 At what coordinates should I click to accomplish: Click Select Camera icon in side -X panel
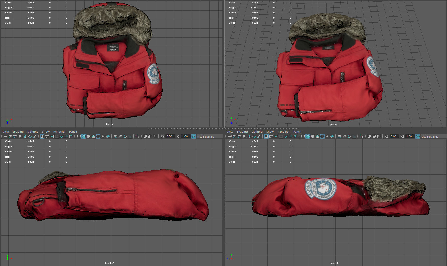tap(229, 136)
